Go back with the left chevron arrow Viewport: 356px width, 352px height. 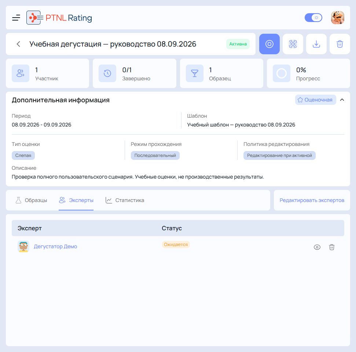point(18,44)
